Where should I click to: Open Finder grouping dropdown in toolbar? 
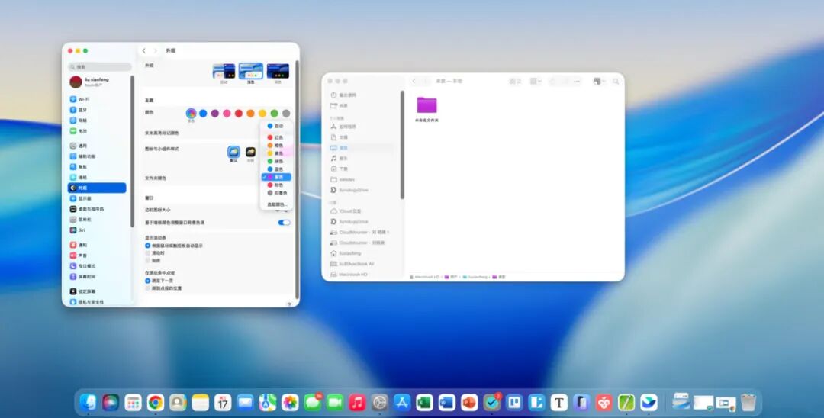536,82
